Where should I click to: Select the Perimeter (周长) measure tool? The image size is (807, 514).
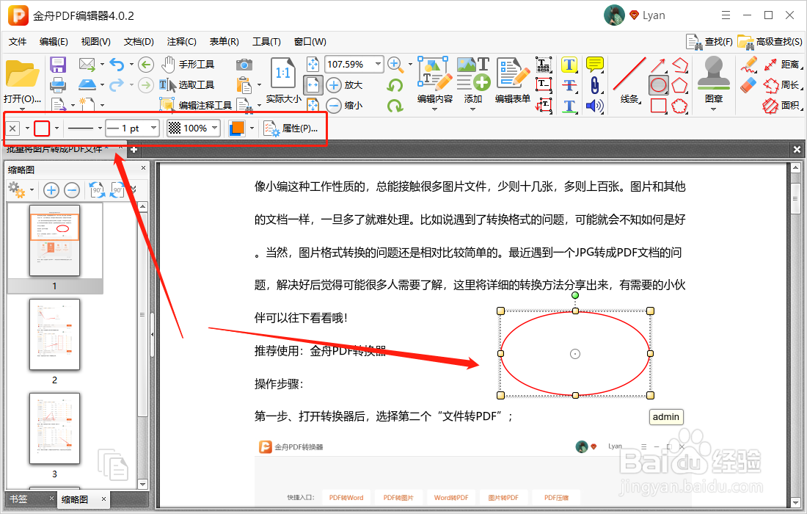point(782,85)
